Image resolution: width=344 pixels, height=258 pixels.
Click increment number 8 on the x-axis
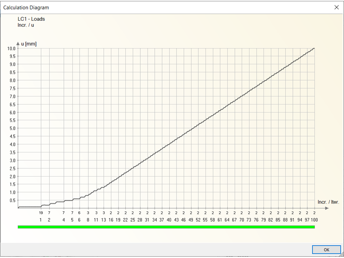88,220
